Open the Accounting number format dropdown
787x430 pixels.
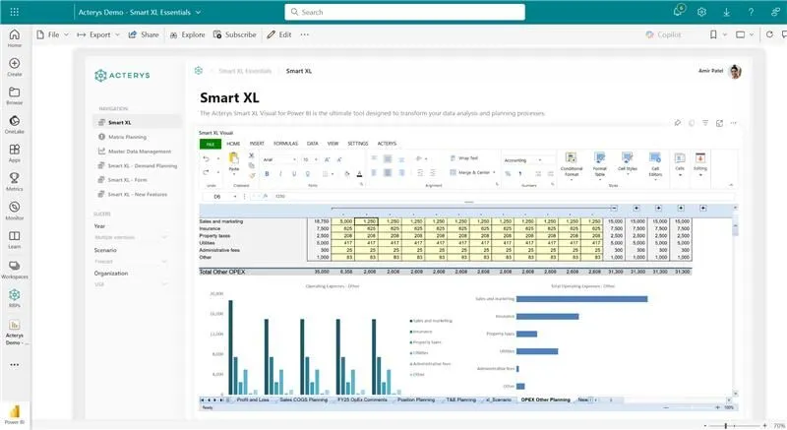[527, 158]
